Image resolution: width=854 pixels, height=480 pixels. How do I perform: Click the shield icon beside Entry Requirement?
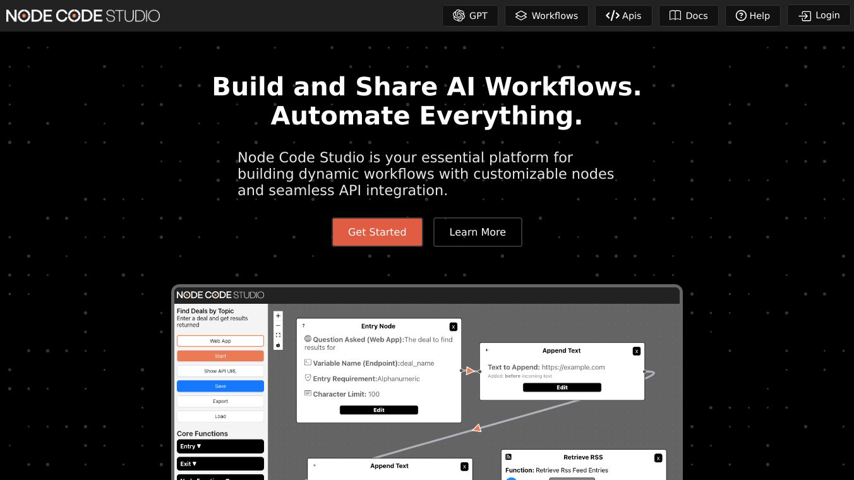(308, 378)
